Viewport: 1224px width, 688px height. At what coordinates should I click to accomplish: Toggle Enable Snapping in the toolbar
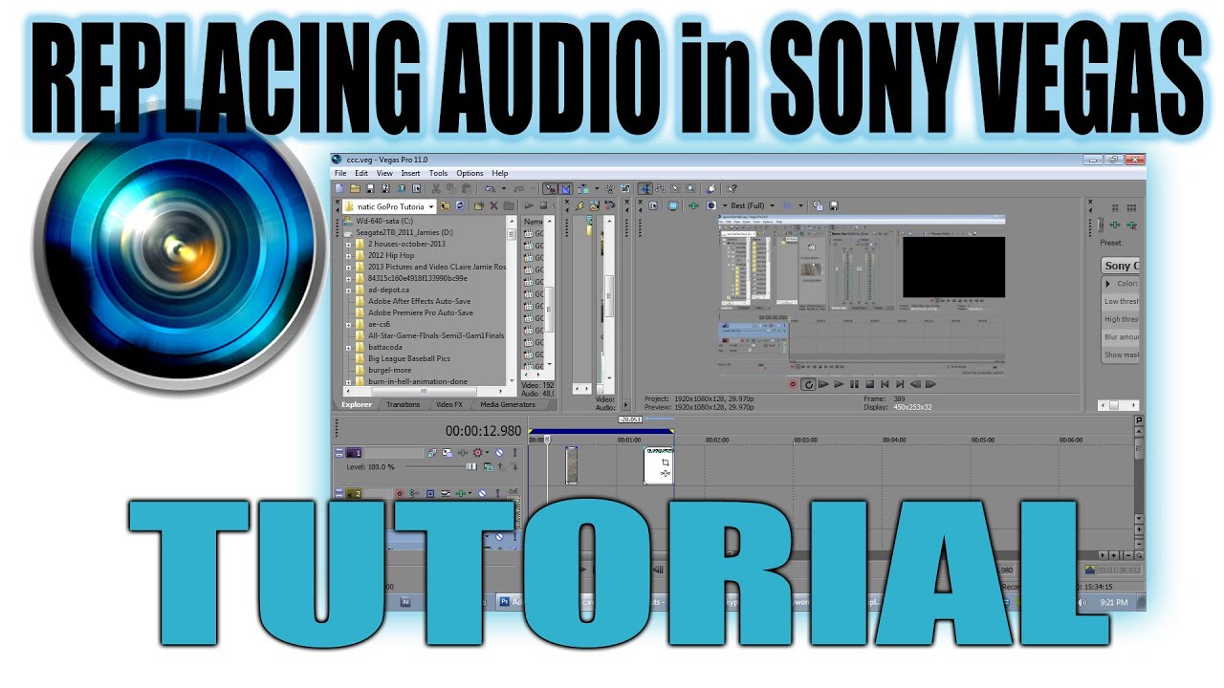coord(550,189)
